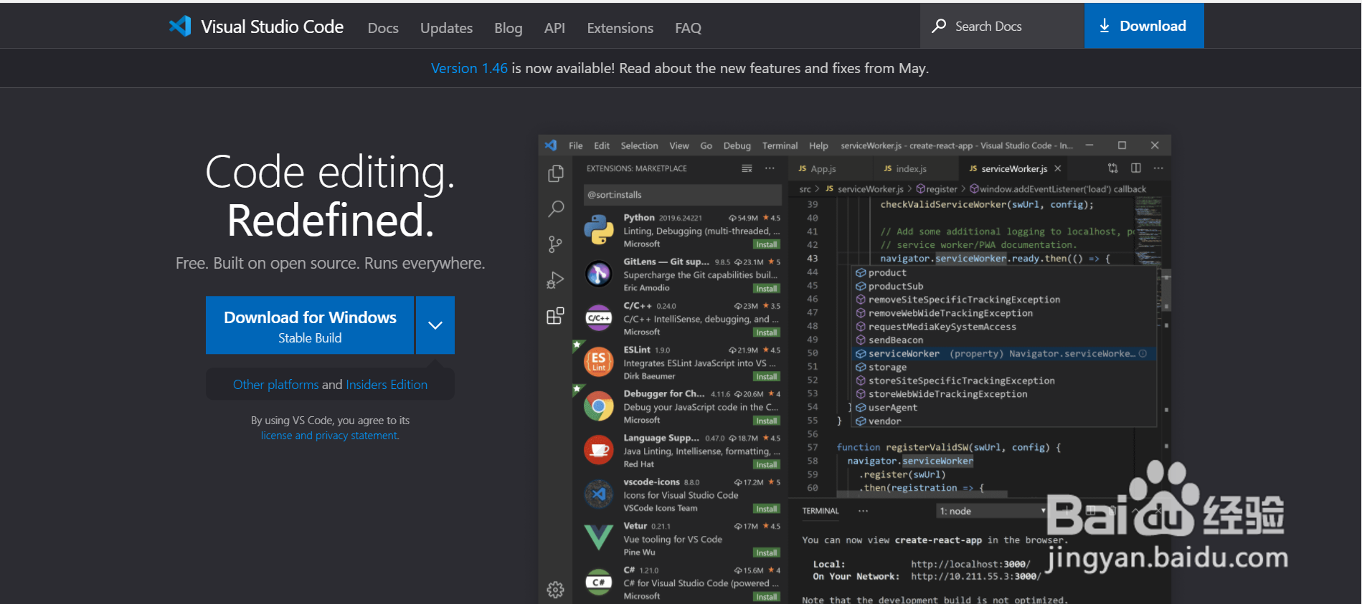Open the Docs menu item

(383, 28)
